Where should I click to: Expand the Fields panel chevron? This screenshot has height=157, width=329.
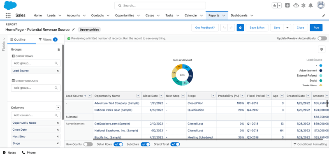tap(4, 39)
